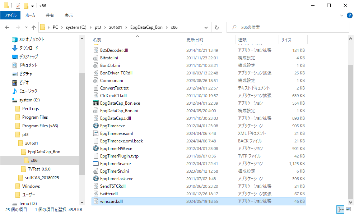Select Program Files (x86) in tree
The width and height of the screenshot is (354, 214).
(x=40, y=126)
